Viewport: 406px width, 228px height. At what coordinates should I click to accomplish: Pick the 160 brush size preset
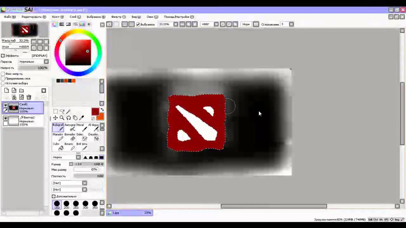tap(57, 205)
